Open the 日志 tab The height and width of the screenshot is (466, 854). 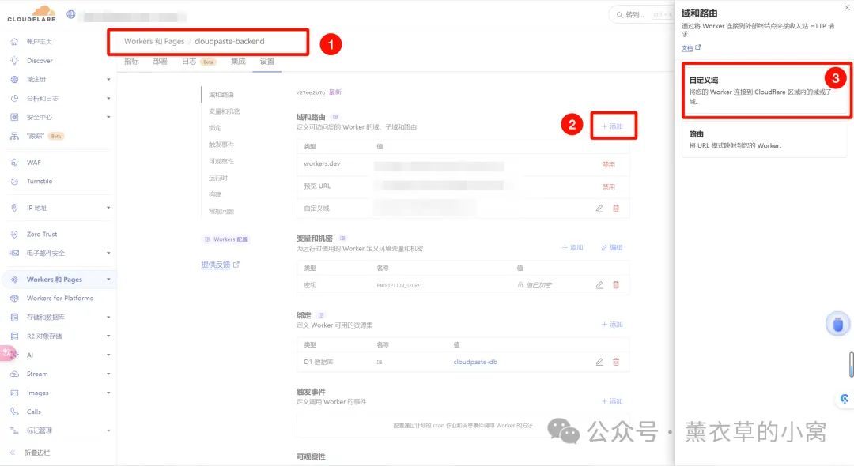click(189, 62)
